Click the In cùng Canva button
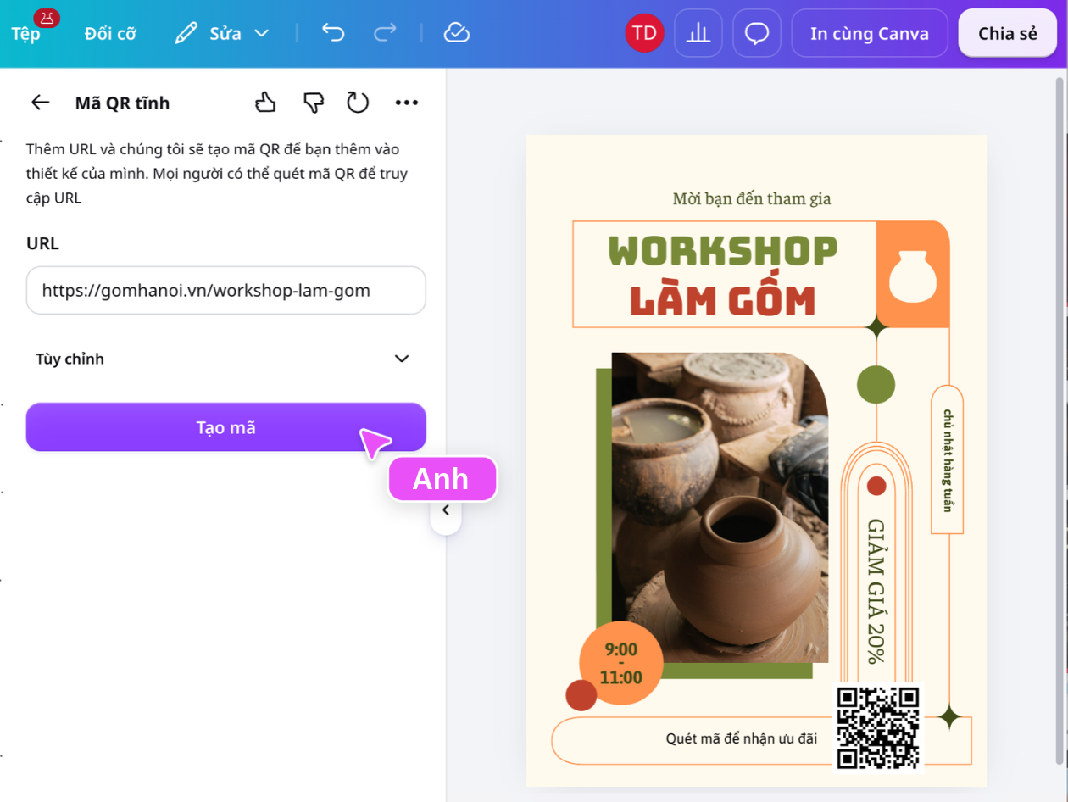1068x802 pixels. (870, 33)
